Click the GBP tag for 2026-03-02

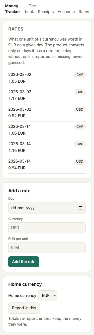coord(80,92)
